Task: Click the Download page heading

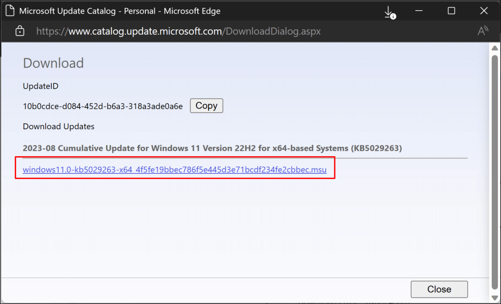Action: [53, 63]
